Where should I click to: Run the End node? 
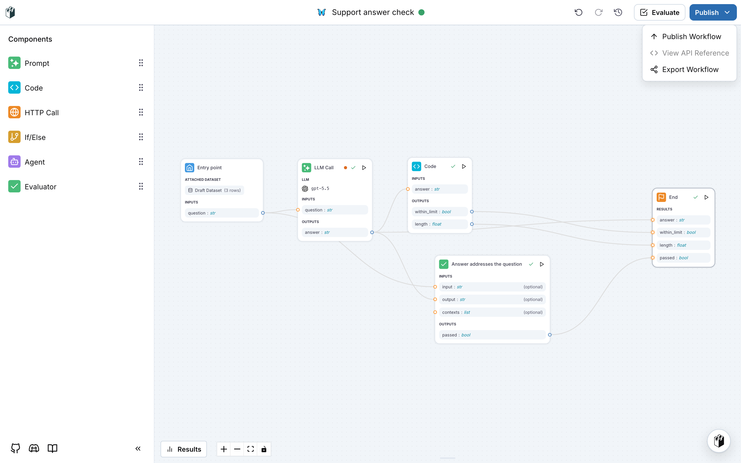pyautogui.click(x=707, y=197)
